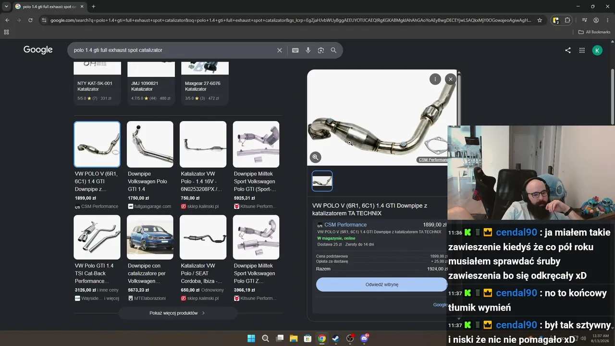Open Discord from the taskbar
This screenshot has width=615, height=346.
tap(364, 338)
